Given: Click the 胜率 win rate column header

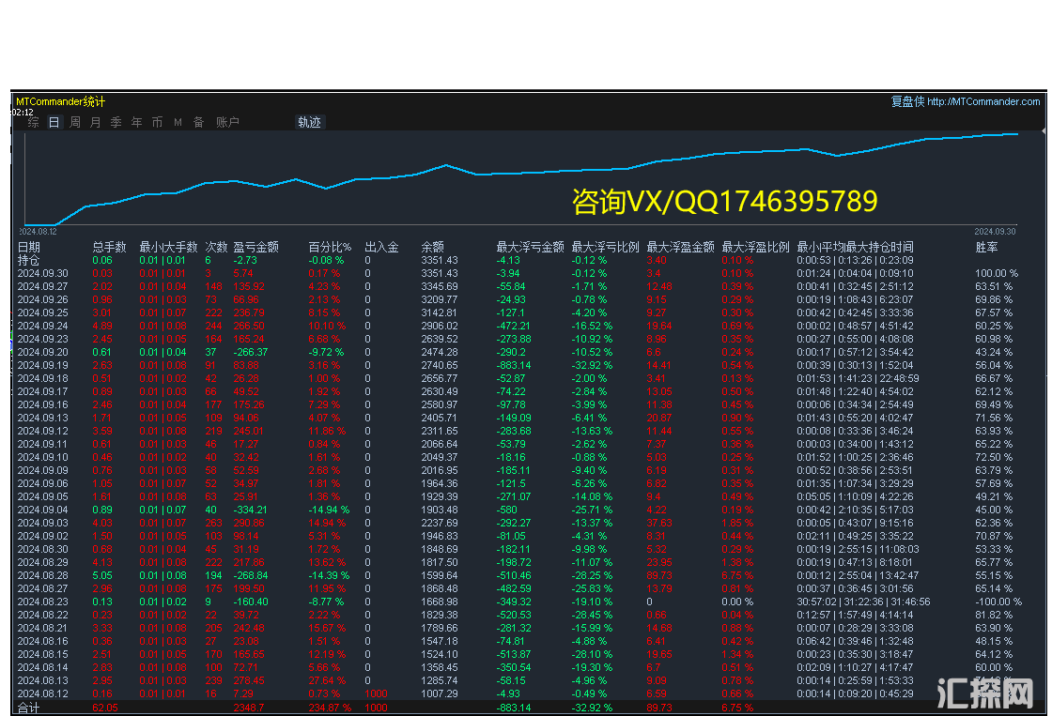Looking at the screenshot, I should 986,248.
